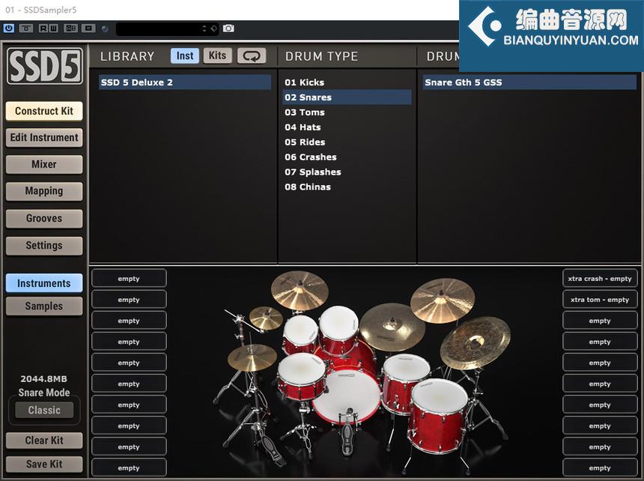Viewport: 644px width, 481px height.
Task: Open the Grooves page
Action: click(x=44, y=218)
